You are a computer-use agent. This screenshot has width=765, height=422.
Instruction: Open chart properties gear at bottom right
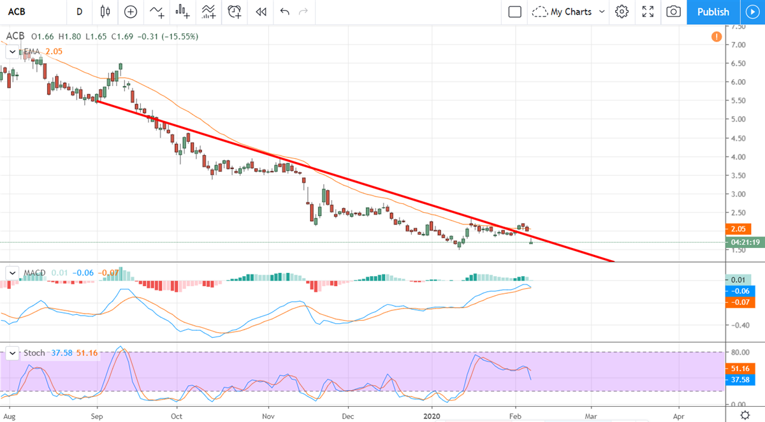(x=745, y=415)
